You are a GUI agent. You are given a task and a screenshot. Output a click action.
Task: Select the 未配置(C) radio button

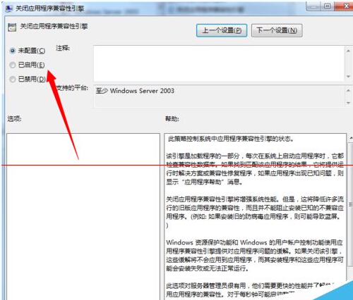[x=13, y=51]
